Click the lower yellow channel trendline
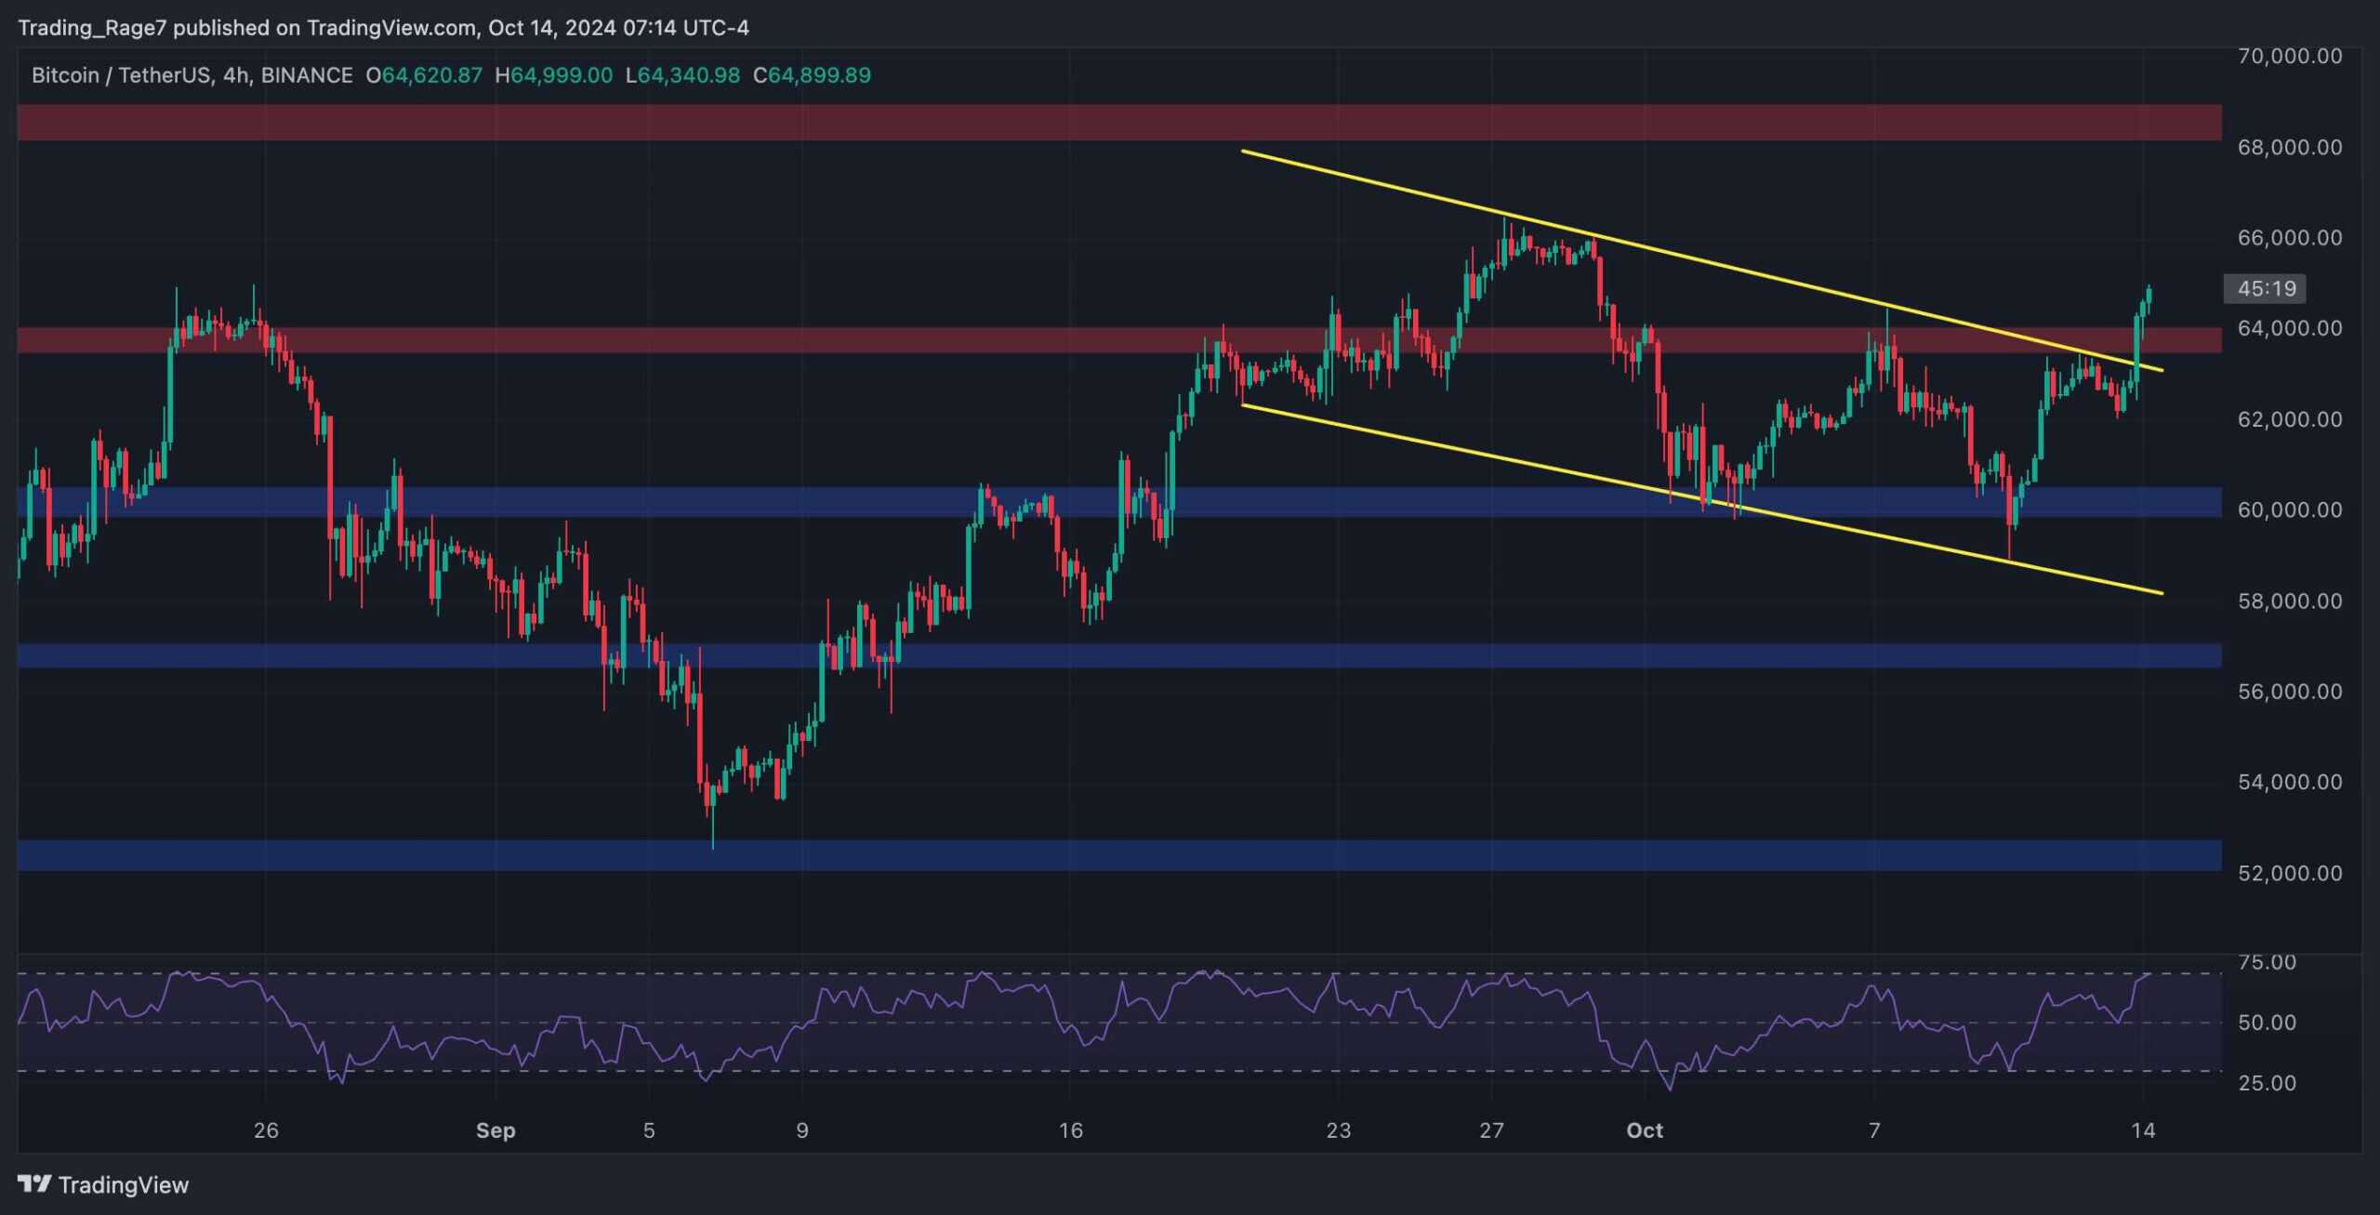The width and height of the screenshot is (2380, 1215). pos(1701,499)
